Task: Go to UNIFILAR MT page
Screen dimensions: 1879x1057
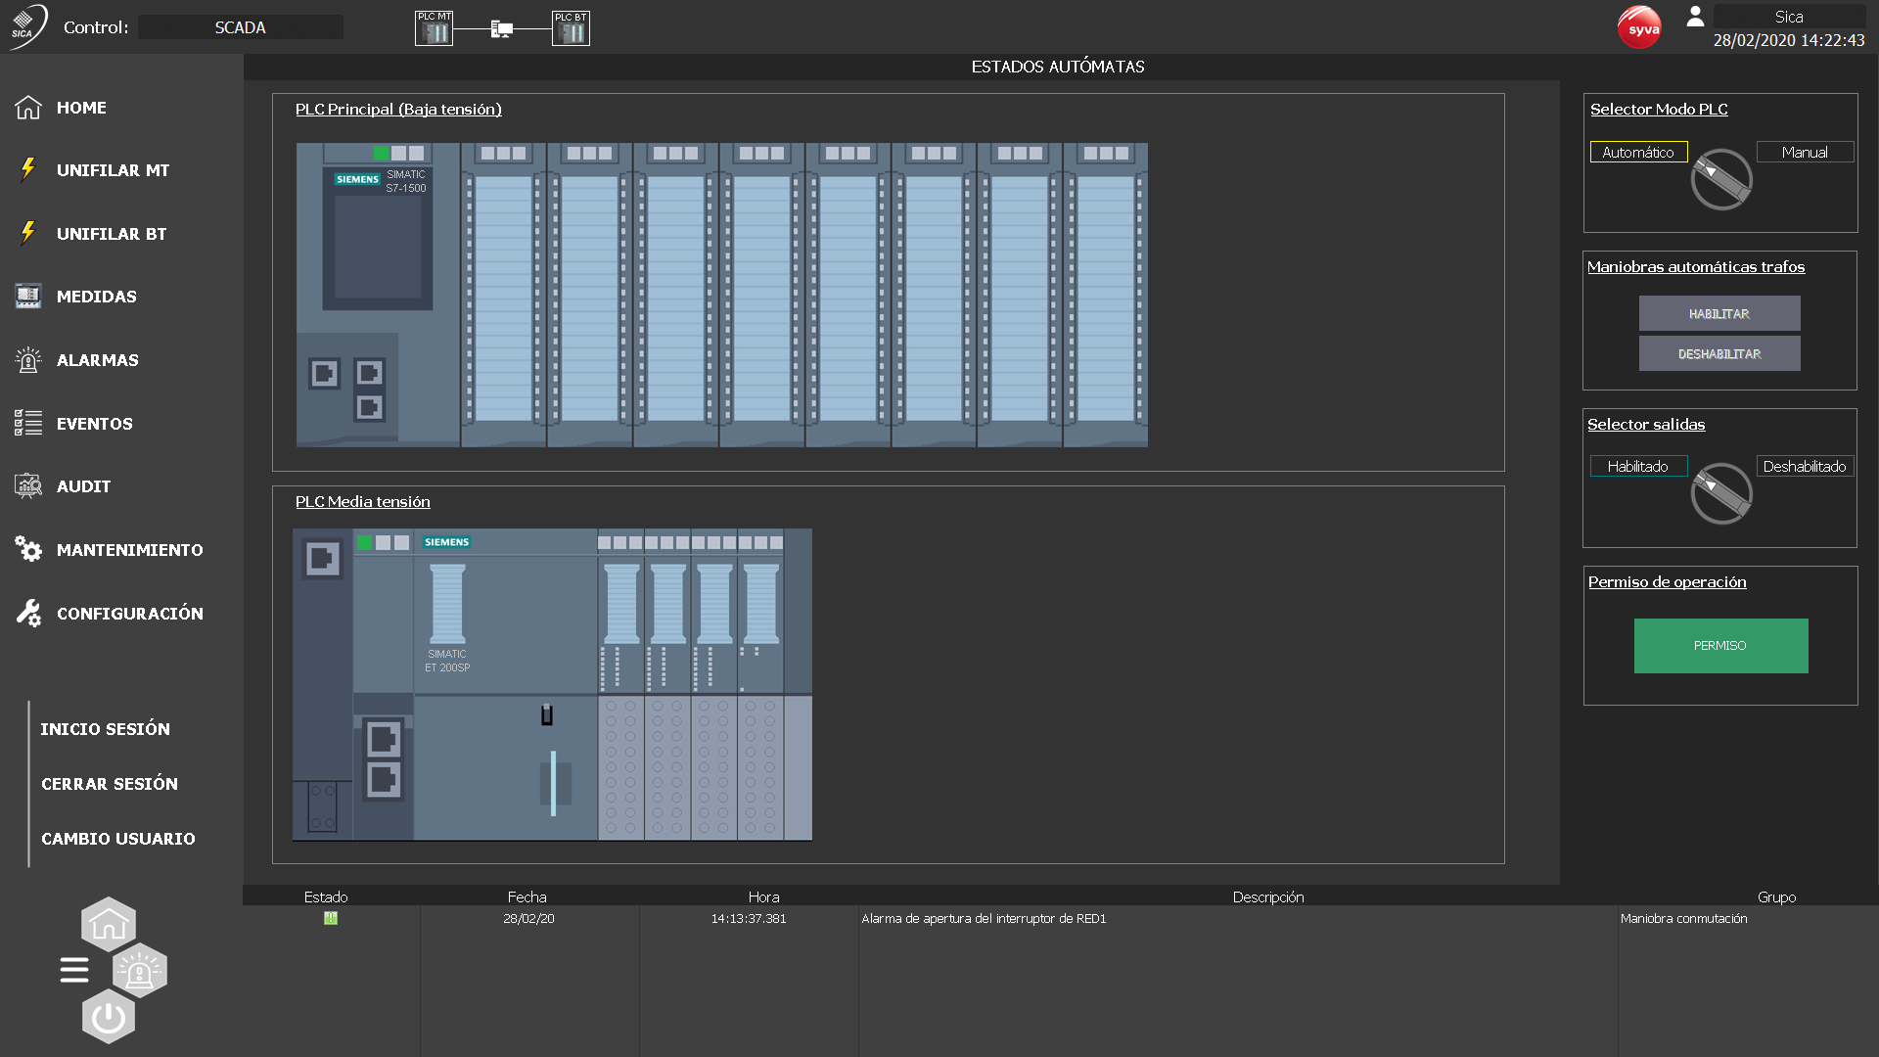Action: (113, 170)
